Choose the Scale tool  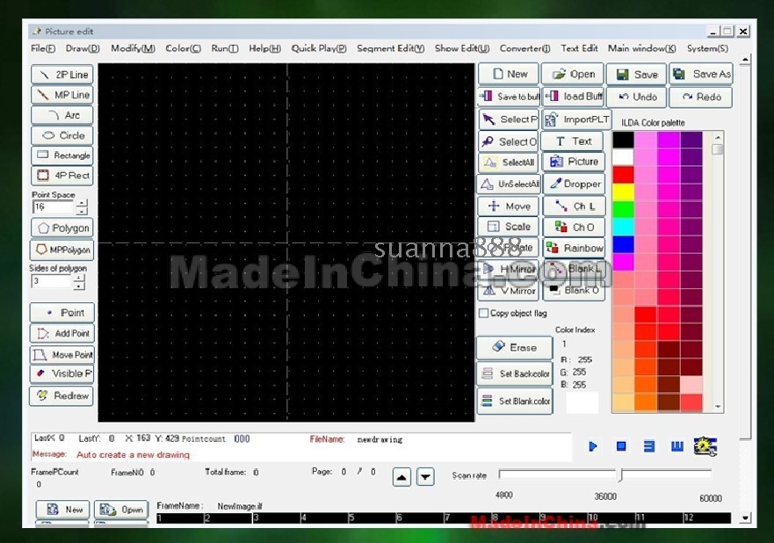coord(509,227)
